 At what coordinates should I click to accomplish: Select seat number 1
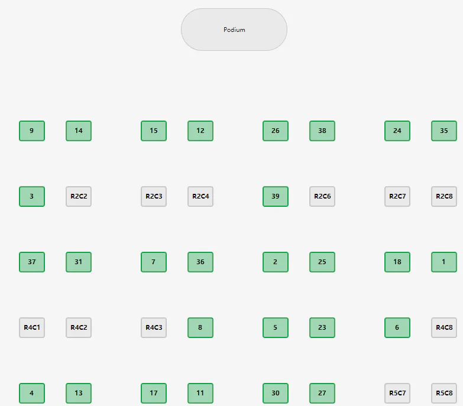coord(444,262)
